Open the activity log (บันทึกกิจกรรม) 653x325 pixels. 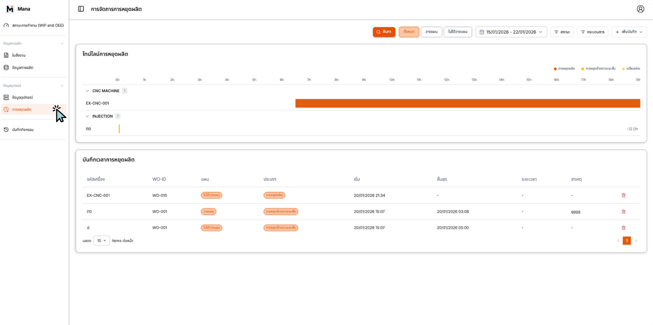tap(23, 130)
